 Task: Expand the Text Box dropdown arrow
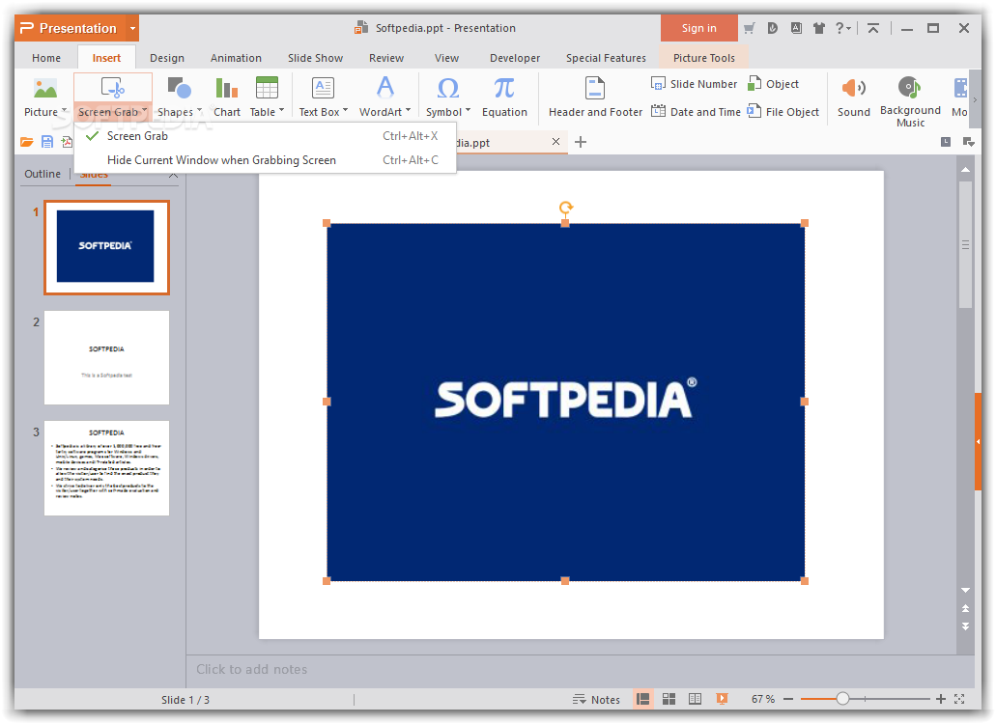[x=346, y=110]
